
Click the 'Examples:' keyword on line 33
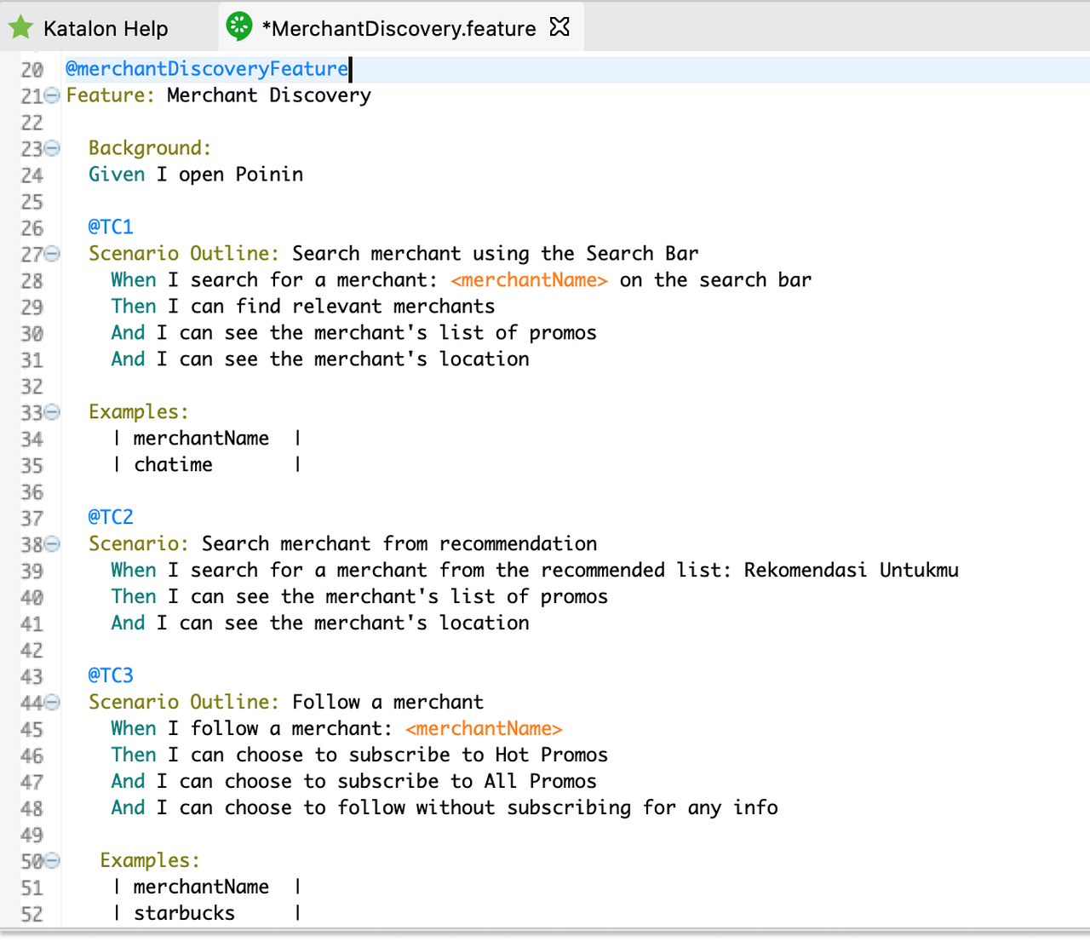click(138, 412)
